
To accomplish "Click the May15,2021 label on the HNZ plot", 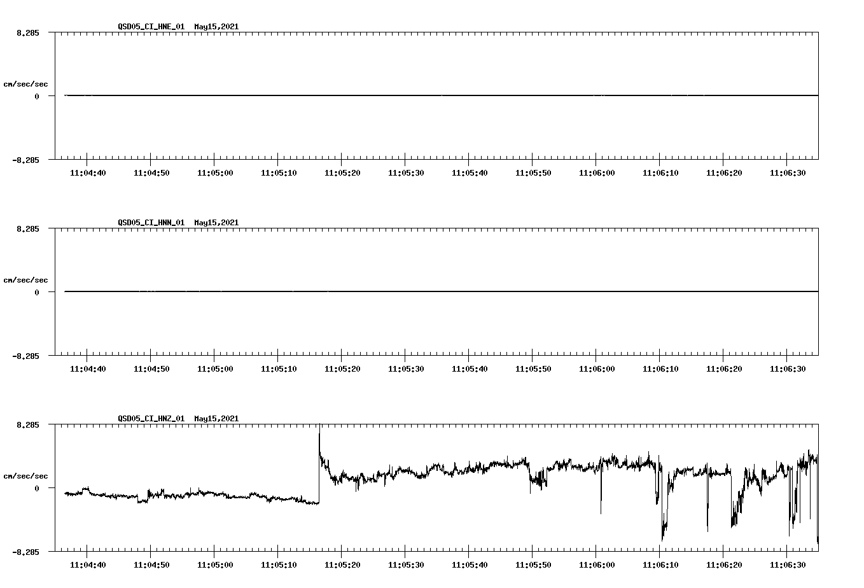I will [x=216, y=419].
